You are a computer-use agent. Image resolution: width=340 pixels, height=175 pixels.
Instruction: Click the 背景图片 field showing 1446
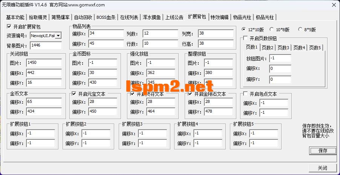pyautogui.click(x=46, y=45)
